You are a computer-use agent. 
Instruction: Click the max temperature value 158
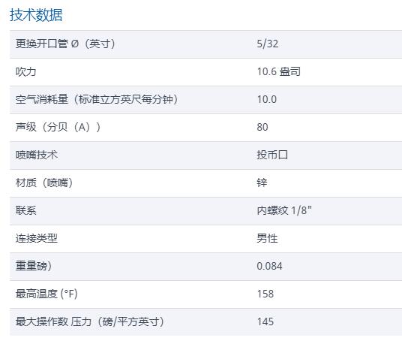[265, 294]
